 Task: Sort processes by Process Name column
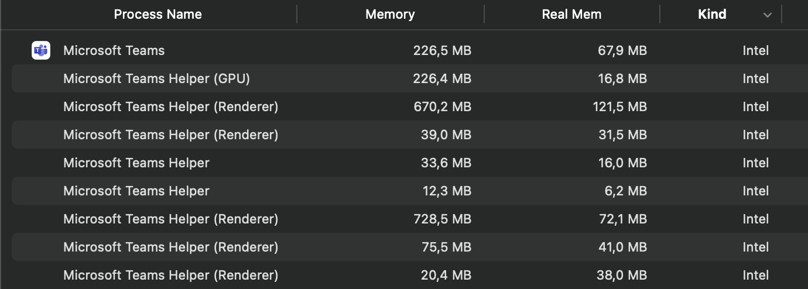pyautogui.click(x=158, y=15)
